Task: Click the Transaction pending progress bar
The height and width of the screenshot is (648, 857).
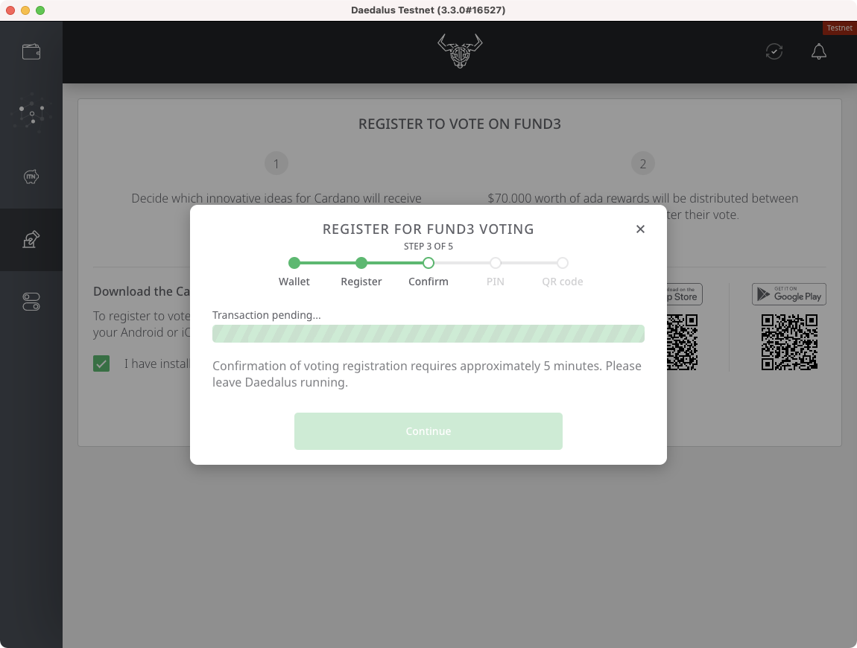Action: point(428,333)
